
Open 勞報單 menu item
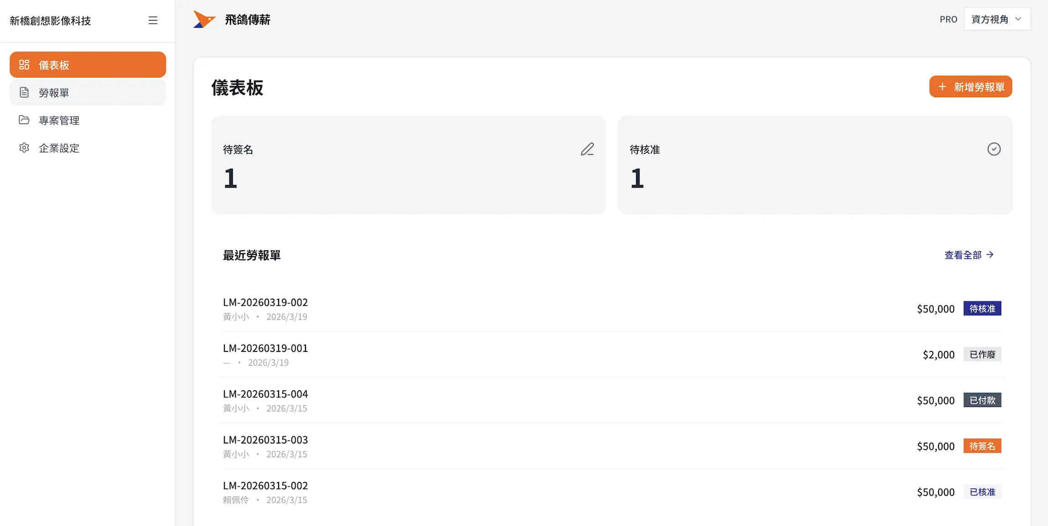[x=54, y=93]
